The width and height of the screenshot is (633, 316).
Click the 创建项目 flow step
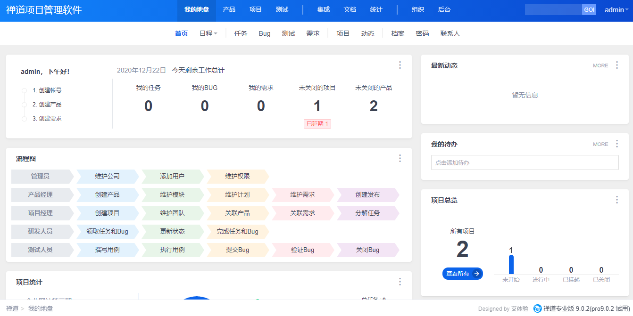[108, 213]
